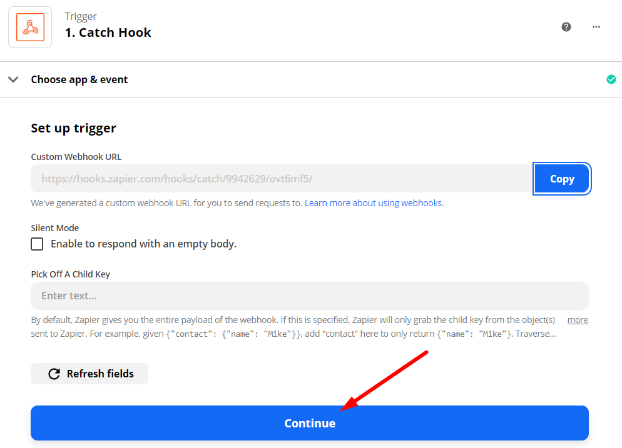The height and width of the screenshot is (448, 622).
Task: Click the green checkmark status icon
Action: point(611,79)
